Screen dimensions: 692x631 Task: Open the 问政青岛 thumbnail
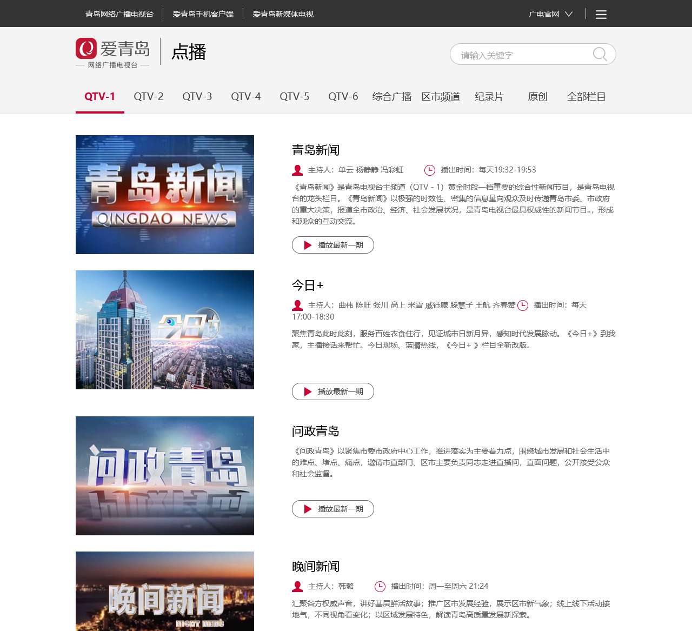coord(165,476)
